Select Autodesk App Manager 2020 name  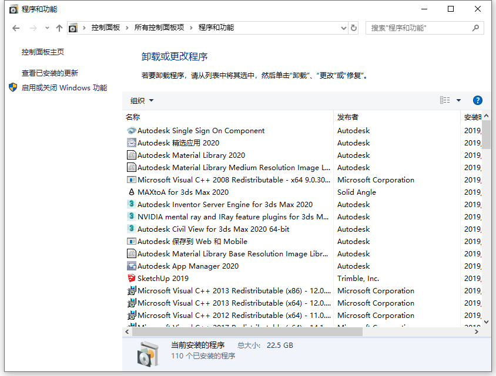188,266
